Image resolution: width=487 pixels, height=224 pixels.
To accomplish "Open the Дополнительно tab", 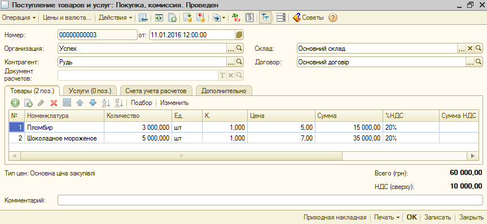I will point(223,91).
